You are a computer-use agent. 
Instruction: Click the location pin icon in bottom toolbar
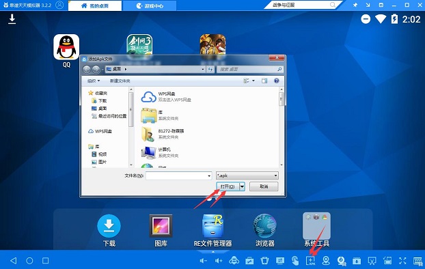click(326, 261)
